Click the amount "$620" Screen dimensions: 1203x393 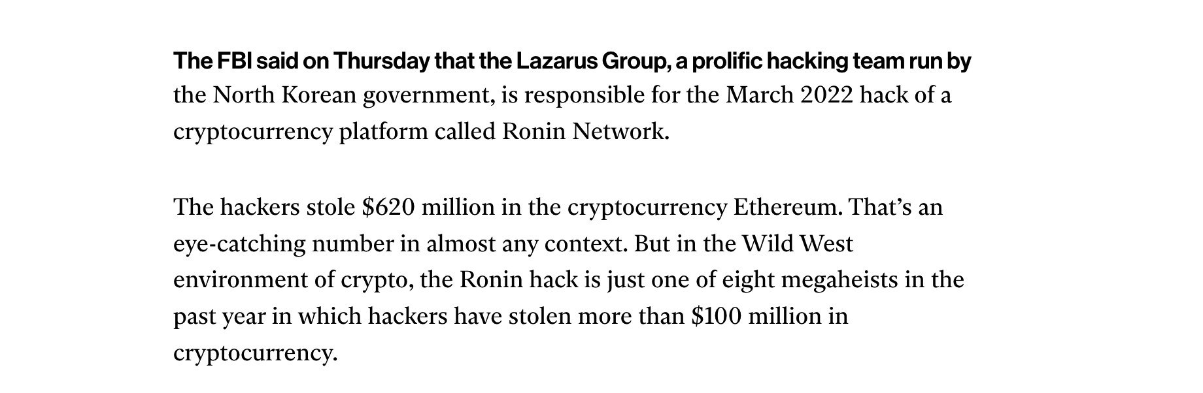pos(388,208)
